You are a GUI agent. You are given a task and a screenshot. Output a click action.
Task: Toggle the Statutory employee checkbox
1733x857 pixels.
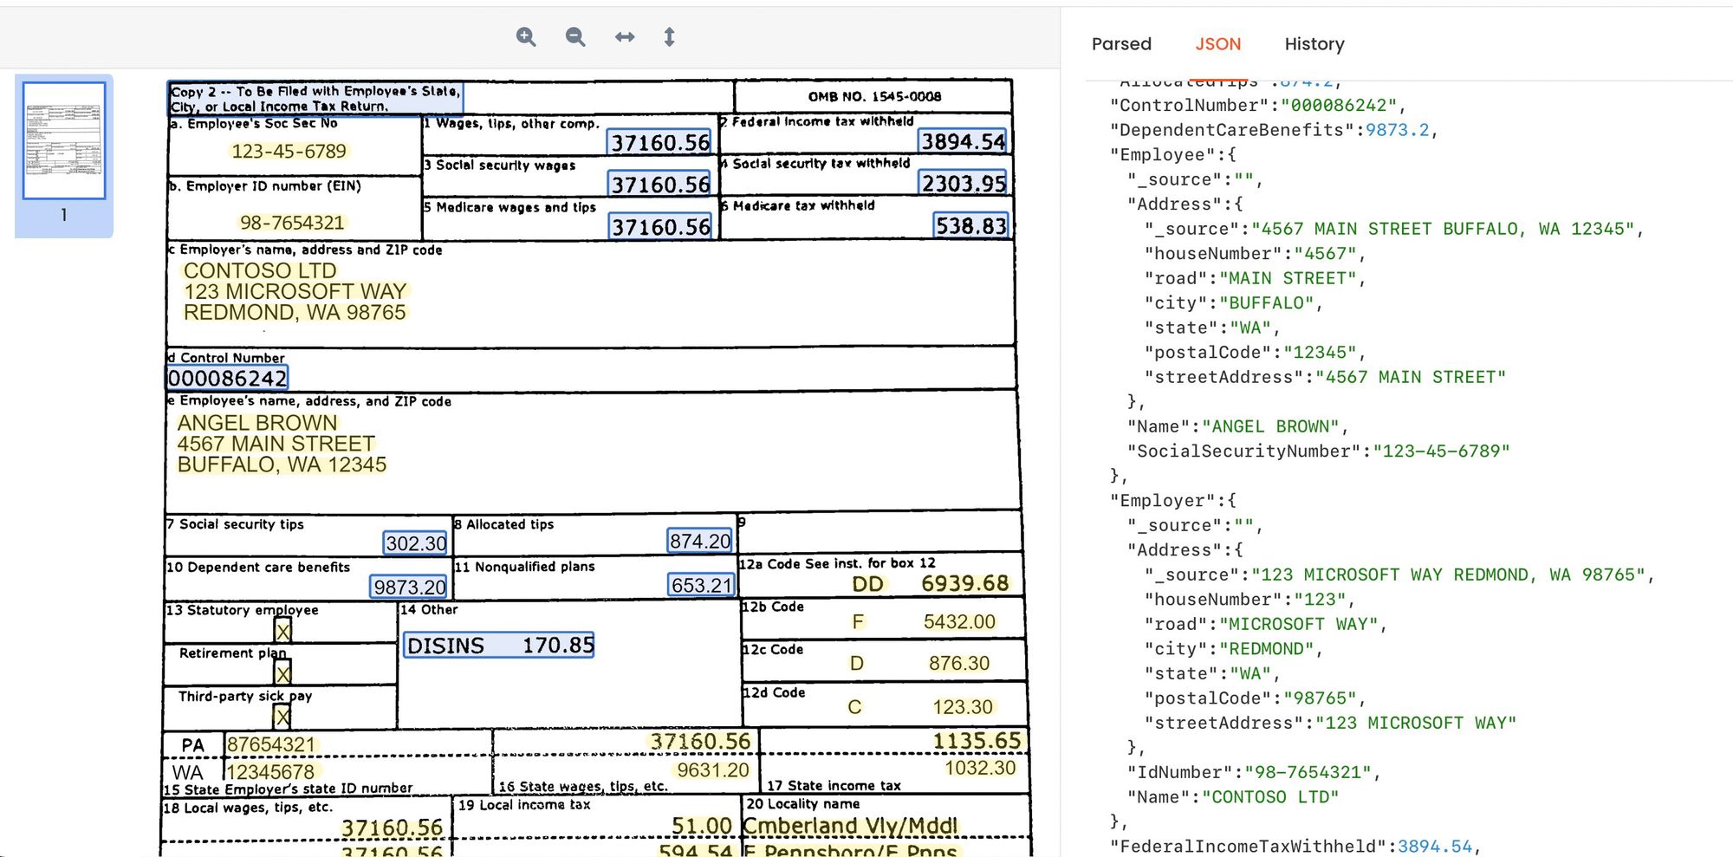click(x=283, y=632)
